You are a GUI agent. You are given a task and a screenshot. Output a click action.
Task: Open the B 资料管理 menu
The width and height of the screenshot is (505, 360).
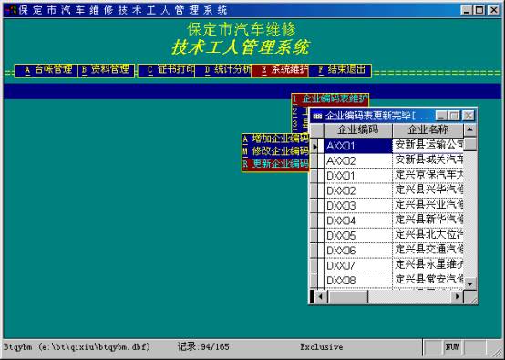point(106,70)
